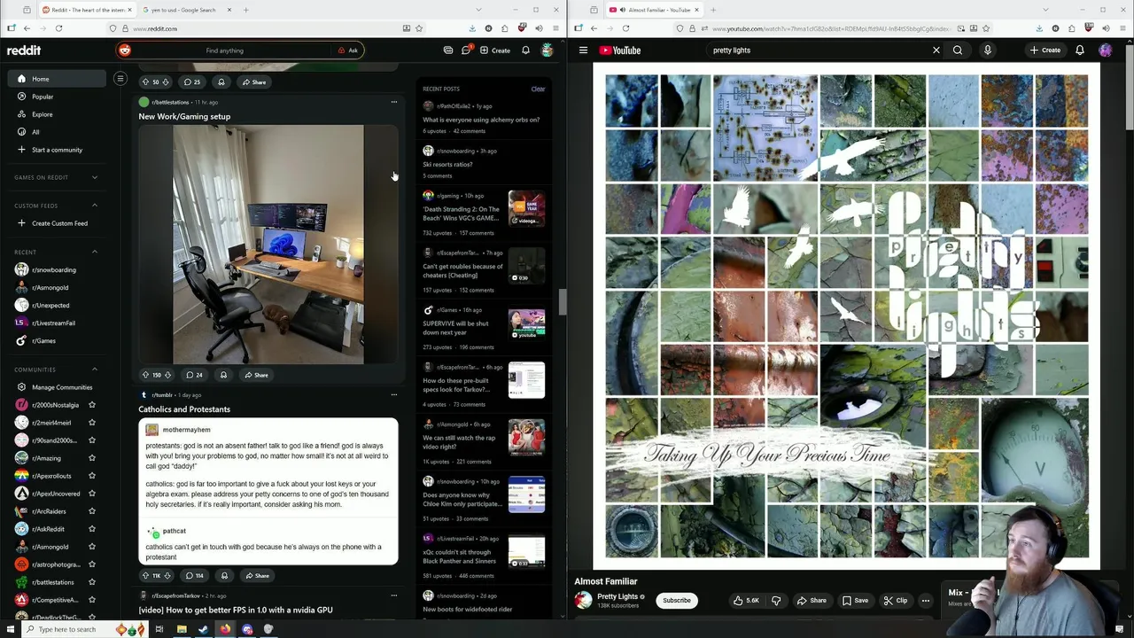Open Firefox menu in YouTube window
Viewport: 1134px width, 638px height.
pos(1122,28)
